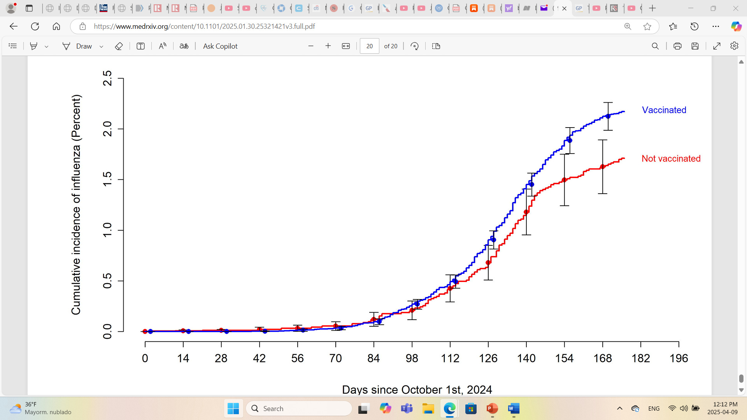Open PDF settings gear
The image size is (747, 420).
click(x=734, y=46)
